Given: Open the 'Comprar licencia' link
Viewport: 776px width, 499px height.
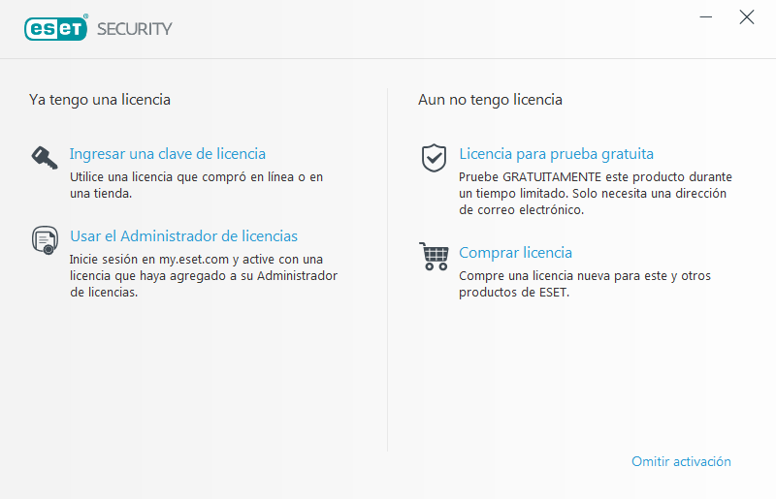Looking at the screenshot, I should pos(515,253).
